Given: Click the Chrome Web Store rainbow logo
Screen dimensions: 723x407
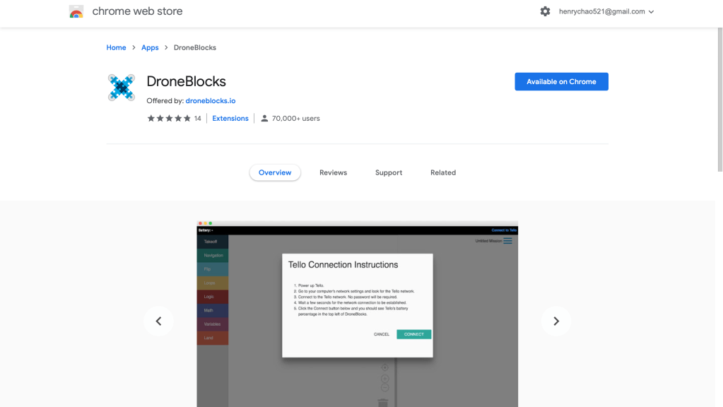Looking at the screenshot, I should pos(76,12).
